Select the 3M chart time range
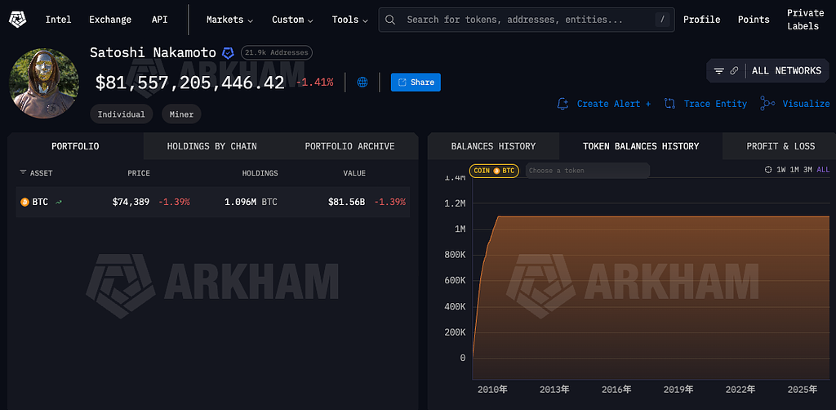836x410 pixels. pyautogui.click(x=807, y=170)
